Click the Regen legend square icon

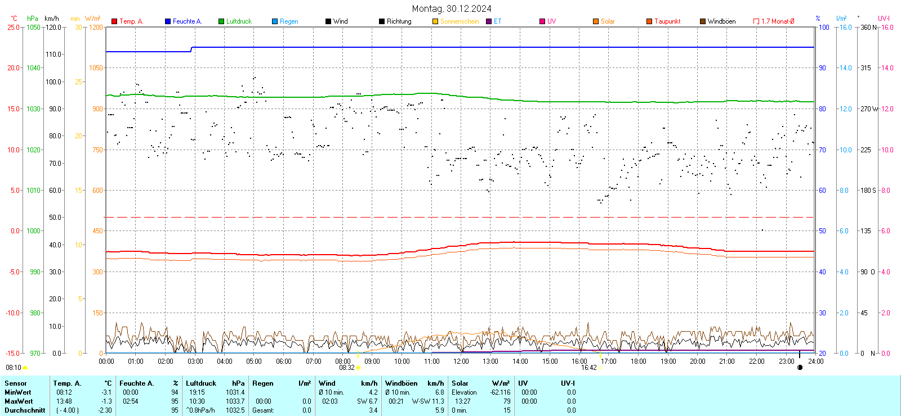point(275,21)
